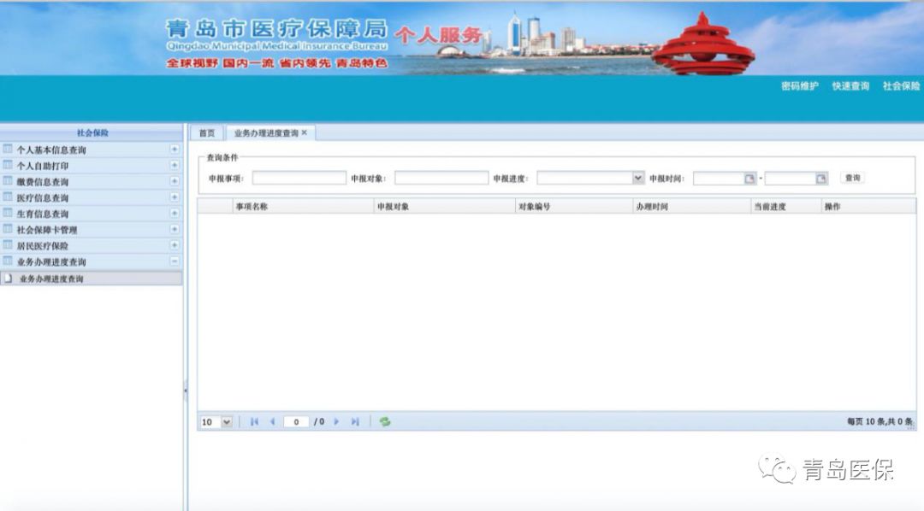Jump to last page using pagination icon
924x511 pixels.
(x=355, y=422)
